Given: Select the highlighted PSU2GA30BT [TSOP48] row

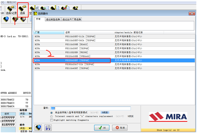Looking at the screenshot, I should 114,60.
